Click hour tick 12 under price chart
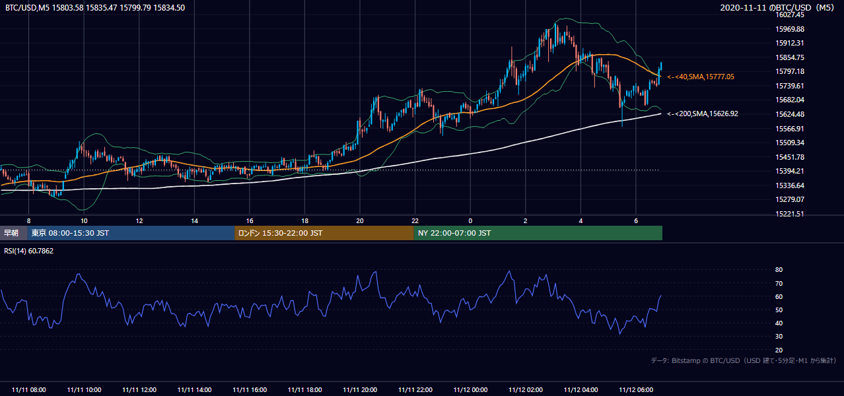 [139, 220]
